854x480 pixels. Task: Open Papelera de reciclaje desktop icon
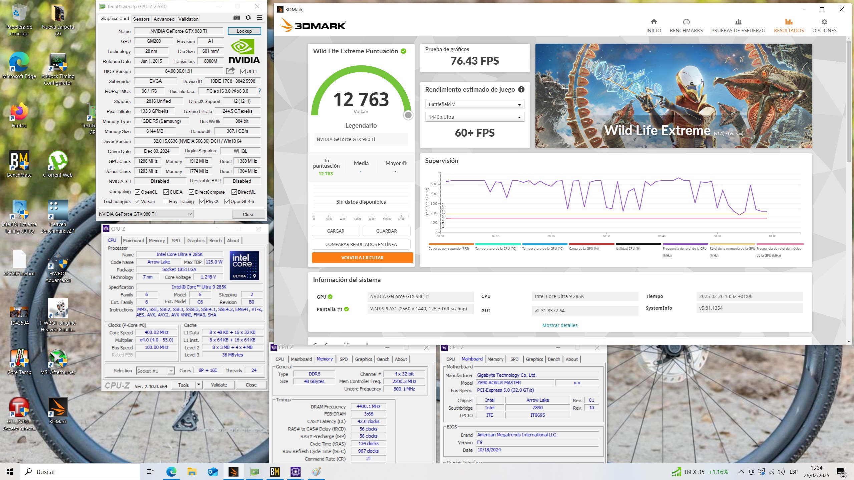[x=19, y=20]
